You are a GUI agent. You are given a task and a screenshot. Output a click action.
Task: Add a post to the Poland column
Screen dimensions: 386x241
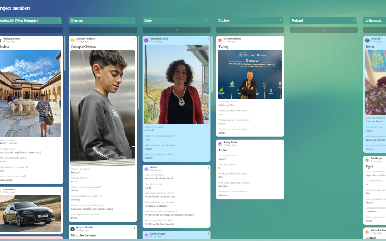pyautogui.click(x=323, y=30)
